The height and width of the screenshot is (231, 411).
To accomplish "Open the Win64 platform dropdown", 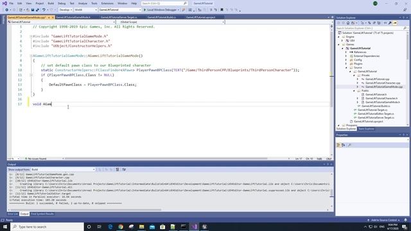I will click(85, 10).
